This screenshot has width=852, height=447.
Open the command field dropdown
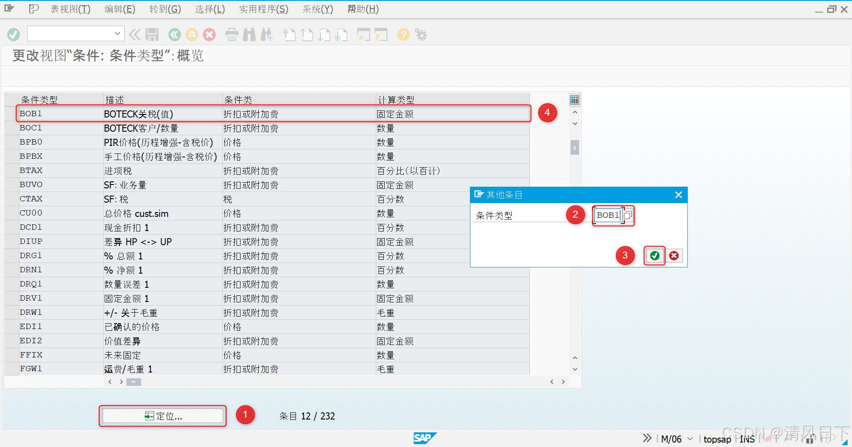117,33
